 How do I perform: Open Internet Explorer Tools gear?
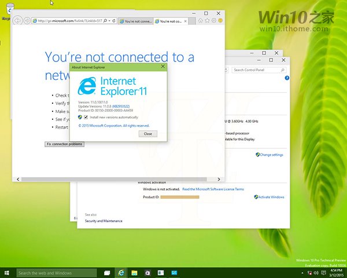point(214,21)
